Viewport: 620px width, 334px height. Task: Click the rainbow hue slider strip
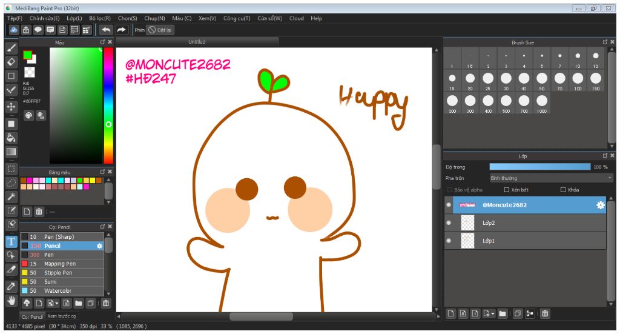108,105
